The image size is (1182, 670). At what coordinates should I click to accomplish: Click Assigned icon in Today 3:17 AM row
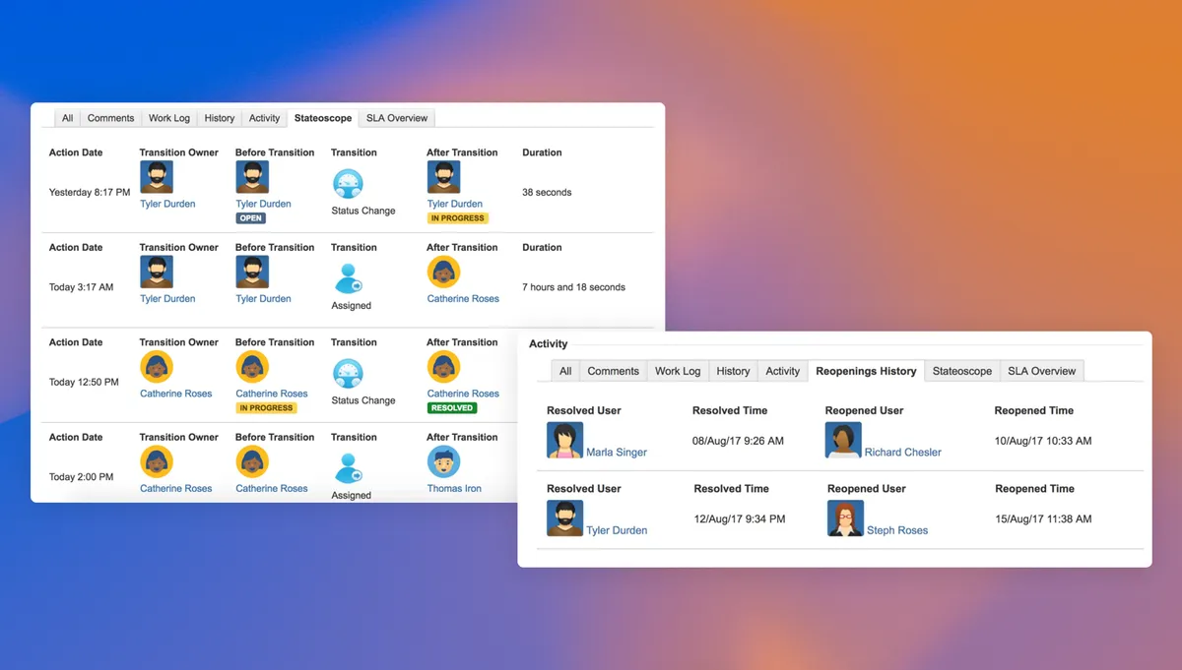point(348,278)
